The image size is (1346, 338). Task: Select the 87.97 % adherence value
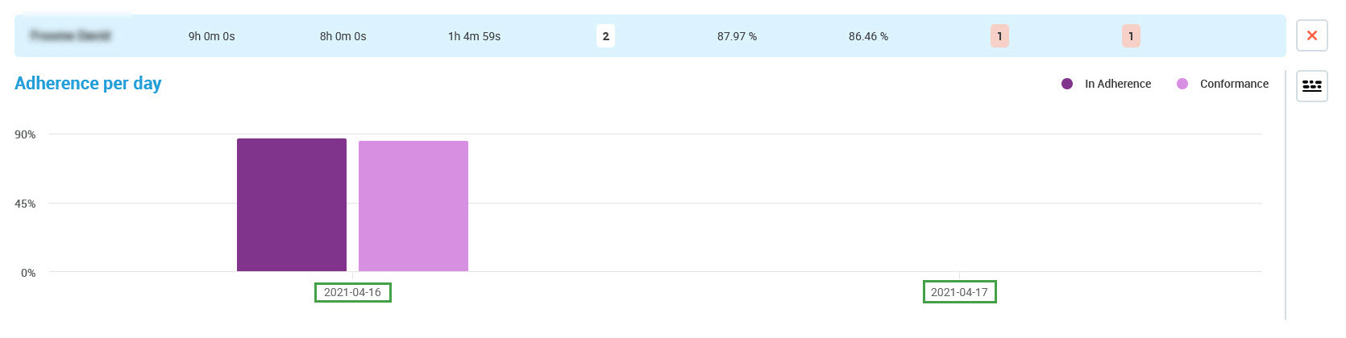point(737,36)
